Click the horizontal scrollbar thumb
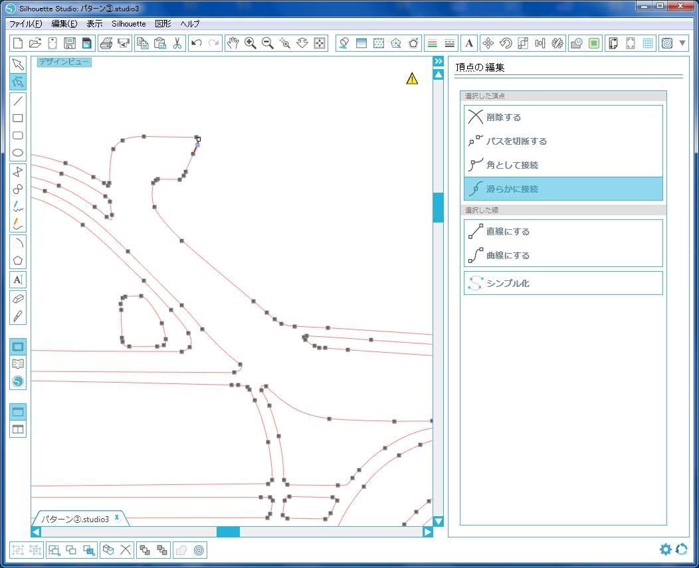This screenshot has height=568, width=699. [229, 532]
